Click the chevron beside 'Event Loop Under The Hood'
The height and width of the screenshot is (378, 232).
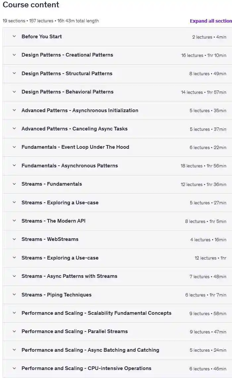coord(14,147)
